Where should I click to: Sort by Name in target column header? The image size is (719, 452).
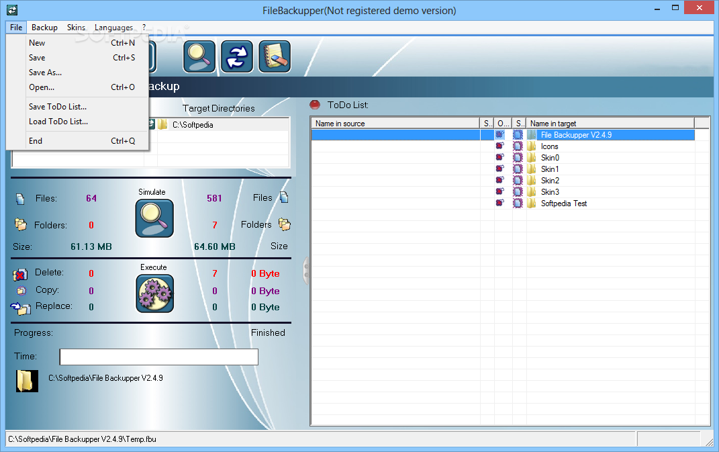610,124
